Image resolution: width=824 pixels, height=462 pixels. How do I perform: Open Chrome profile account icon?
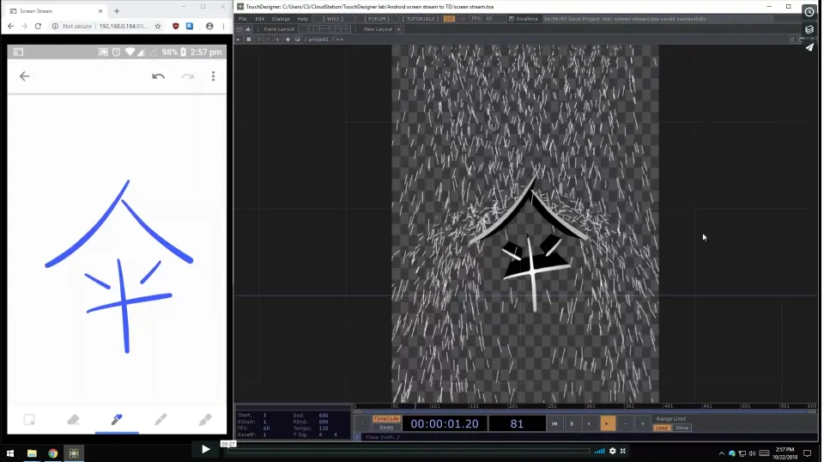209,26
